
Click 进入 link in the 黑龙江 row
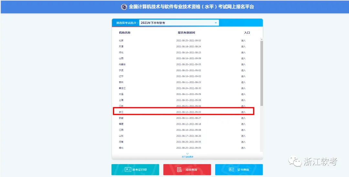click(243, 88)
